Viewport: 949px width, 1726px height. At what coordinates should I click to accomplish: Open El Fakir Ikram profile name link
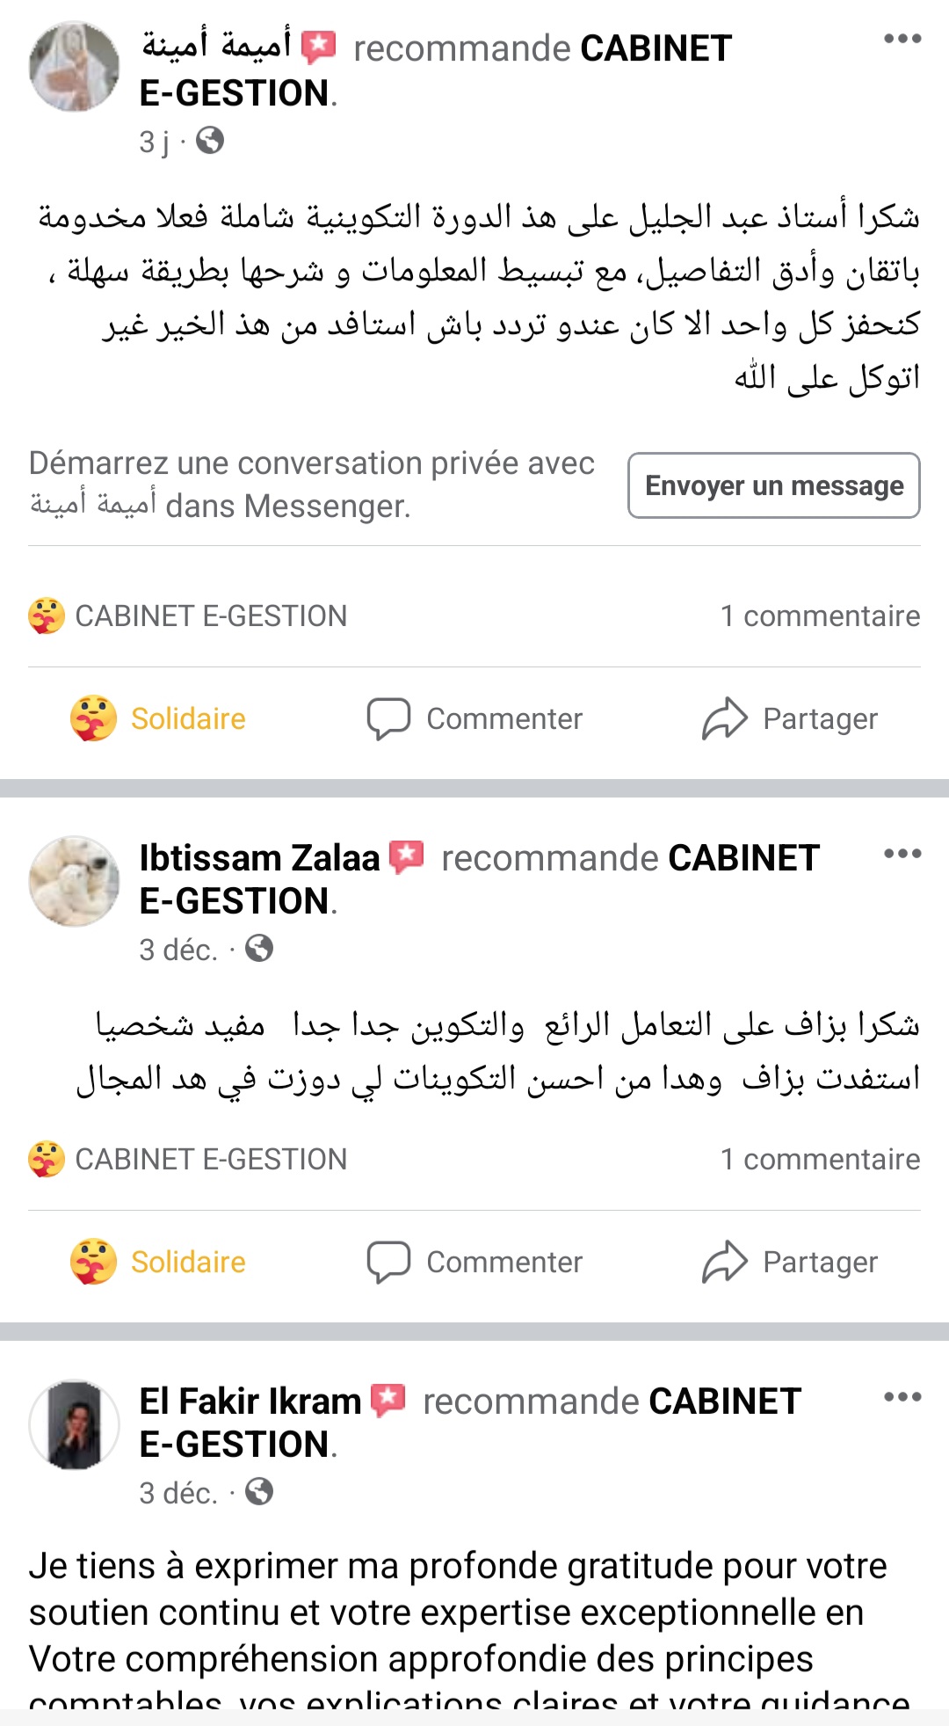[250, 1402]
